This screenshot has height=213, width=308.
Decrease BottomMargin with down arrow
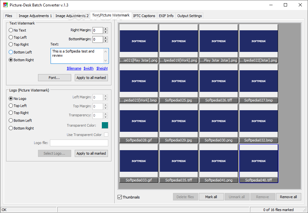[x=106, y=41]
